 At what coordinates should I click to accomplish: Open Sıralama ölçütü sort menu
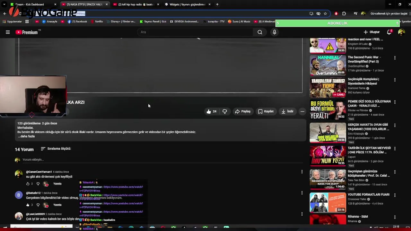pos(56,149)
